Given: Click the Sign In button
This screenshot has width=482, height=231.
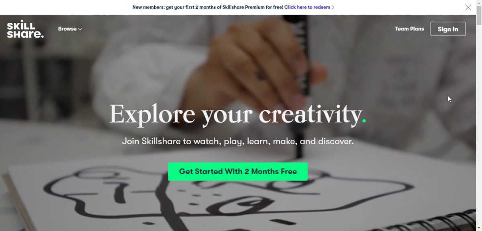Looking at the screenshot, I should pos(448,29).
